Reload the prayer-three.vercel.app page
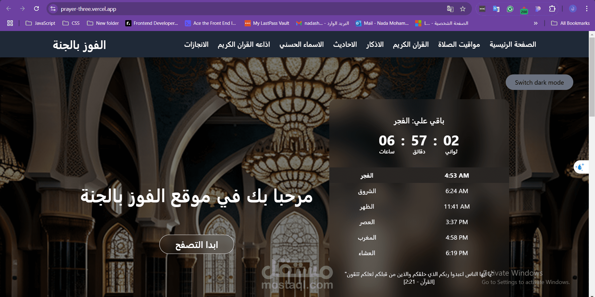This screenshot has height=297, width=595. (x=36, y=9)
